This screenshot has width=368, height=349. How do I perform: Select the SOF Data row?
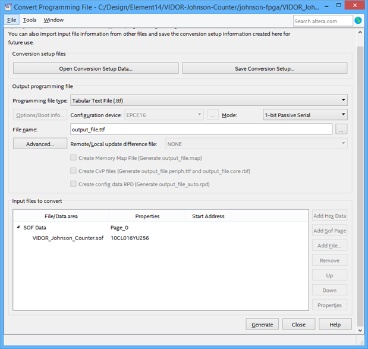point(161,228)
